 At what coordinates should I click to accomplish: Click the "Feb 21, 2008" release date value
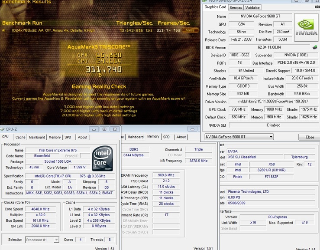click(241, 39)
